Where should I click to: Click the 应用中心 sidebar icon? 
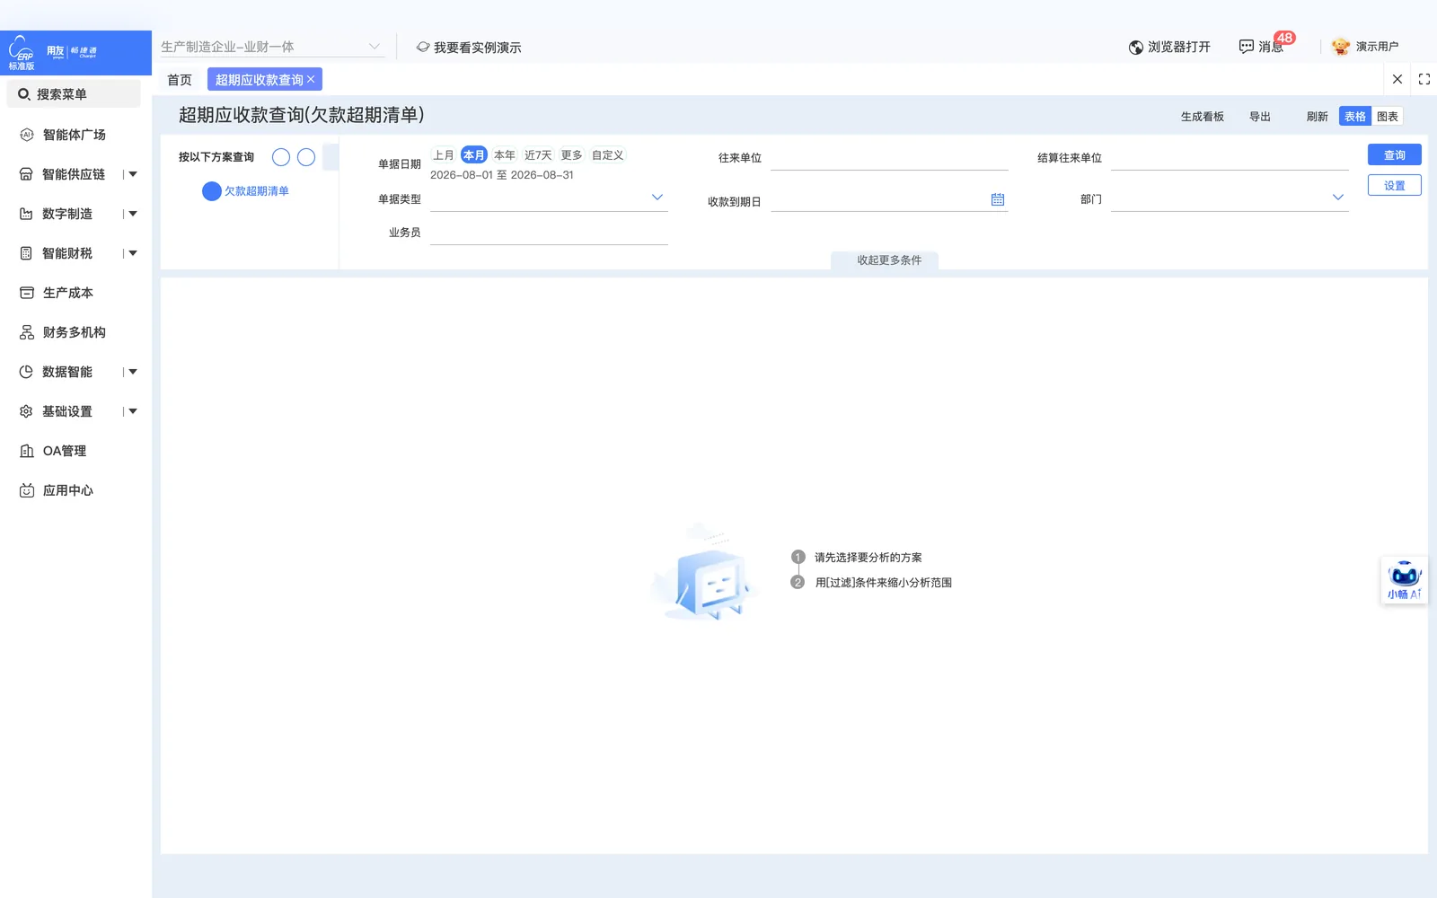[27, 490]
